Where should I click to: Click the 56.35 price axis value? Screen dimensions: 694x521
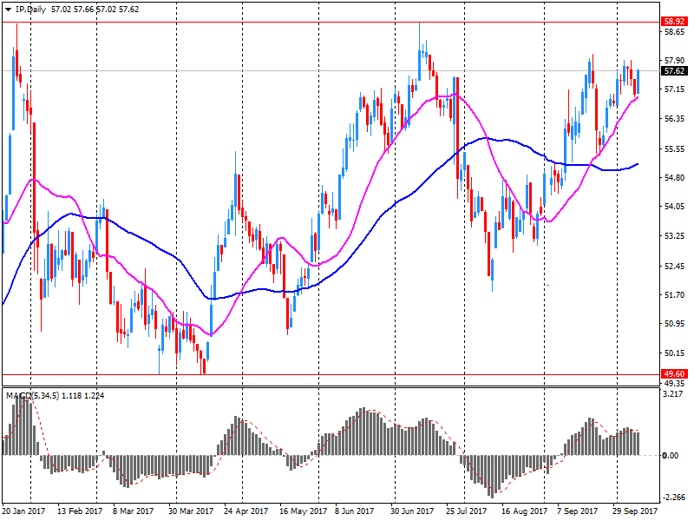(674, 119)
